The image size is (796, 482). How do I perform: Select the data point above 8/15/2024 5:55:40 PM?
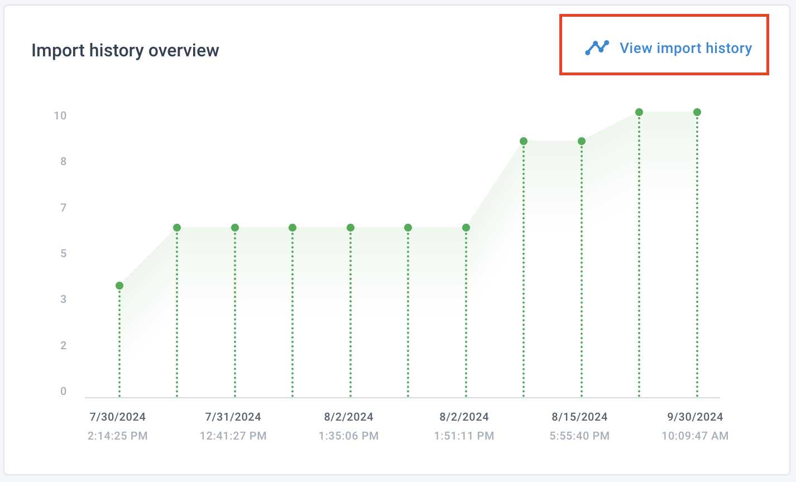coord(582,141)
